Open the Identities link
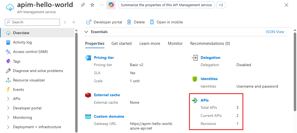 click(x=209, y=79)
